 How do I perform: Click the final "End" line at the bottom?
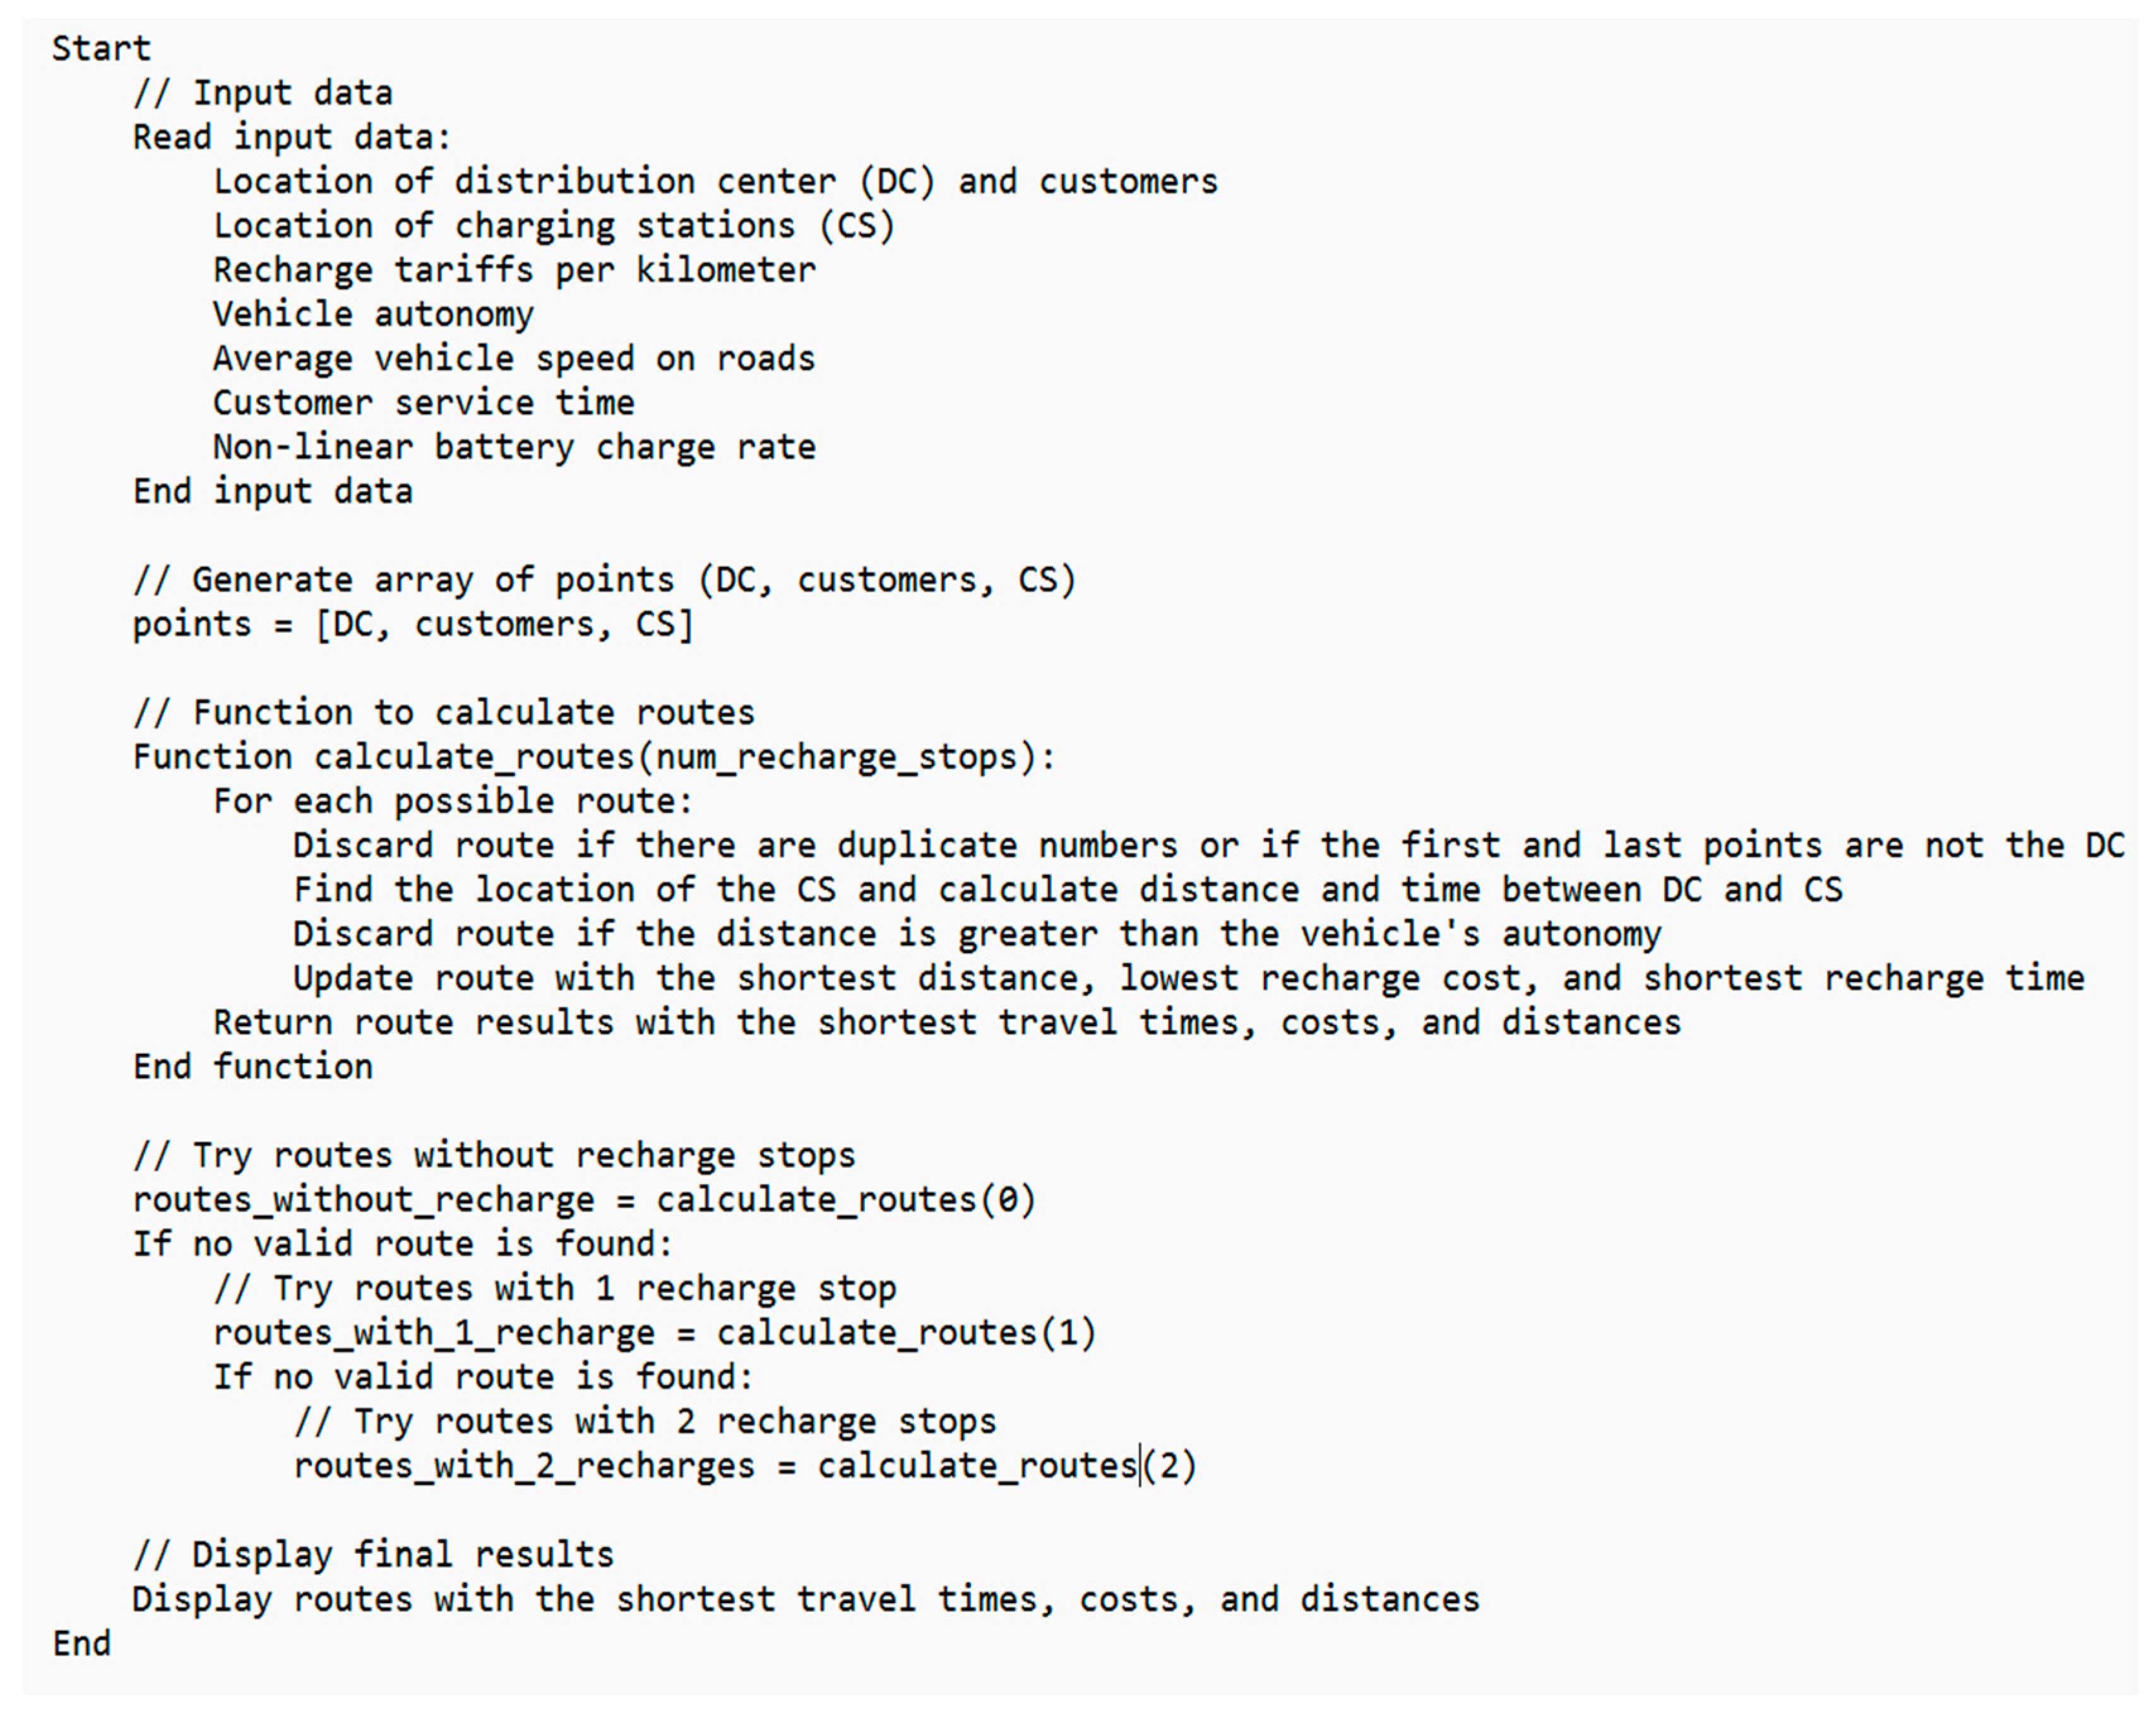coord(81,1644)
